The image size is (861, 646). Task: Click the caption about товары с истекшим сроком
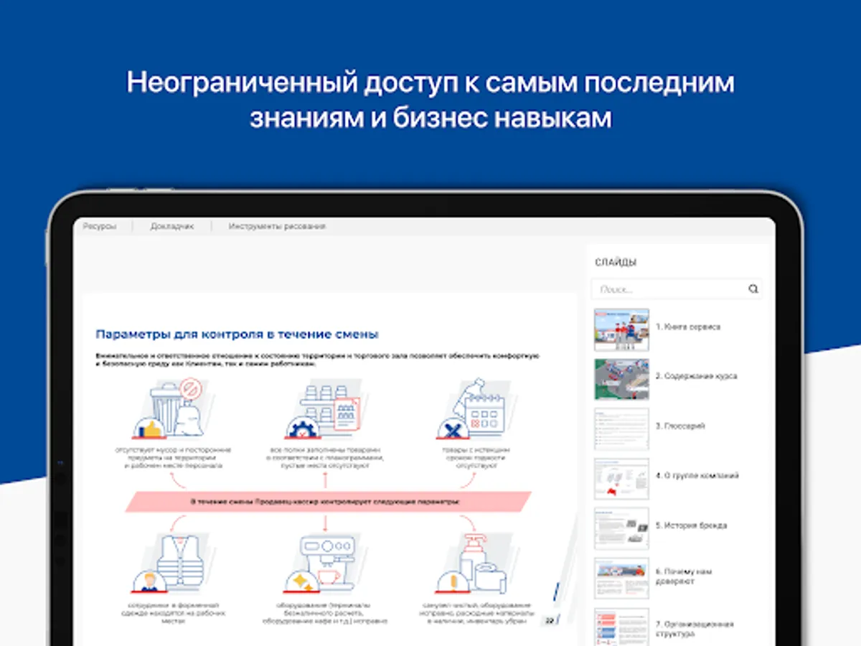(x=476, y=457)
